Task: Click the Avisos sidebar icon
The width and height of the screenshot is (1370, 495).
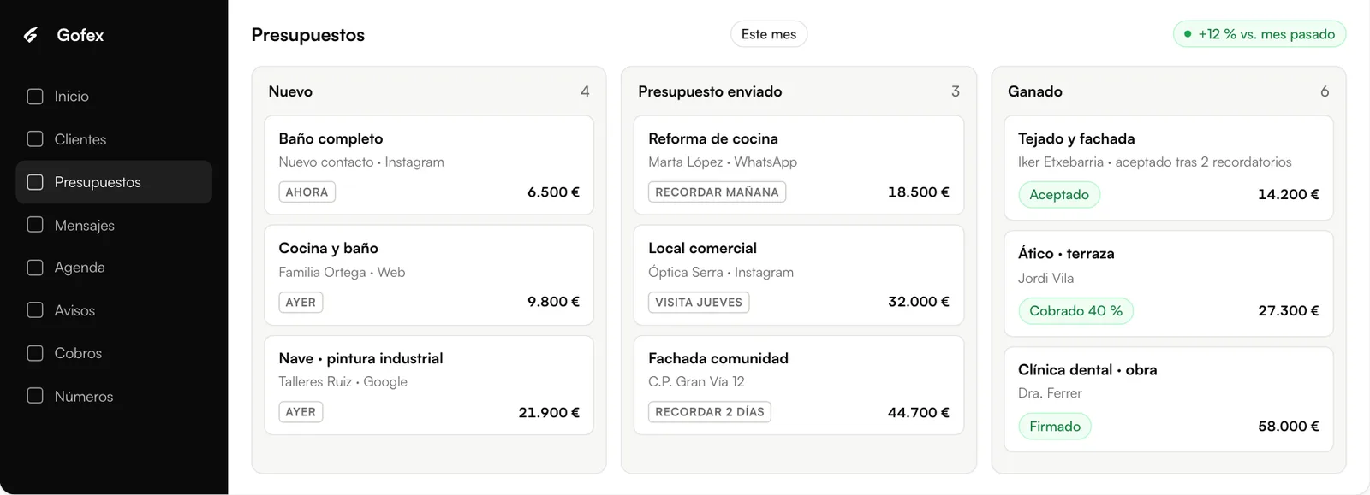Action: [35, 310]
